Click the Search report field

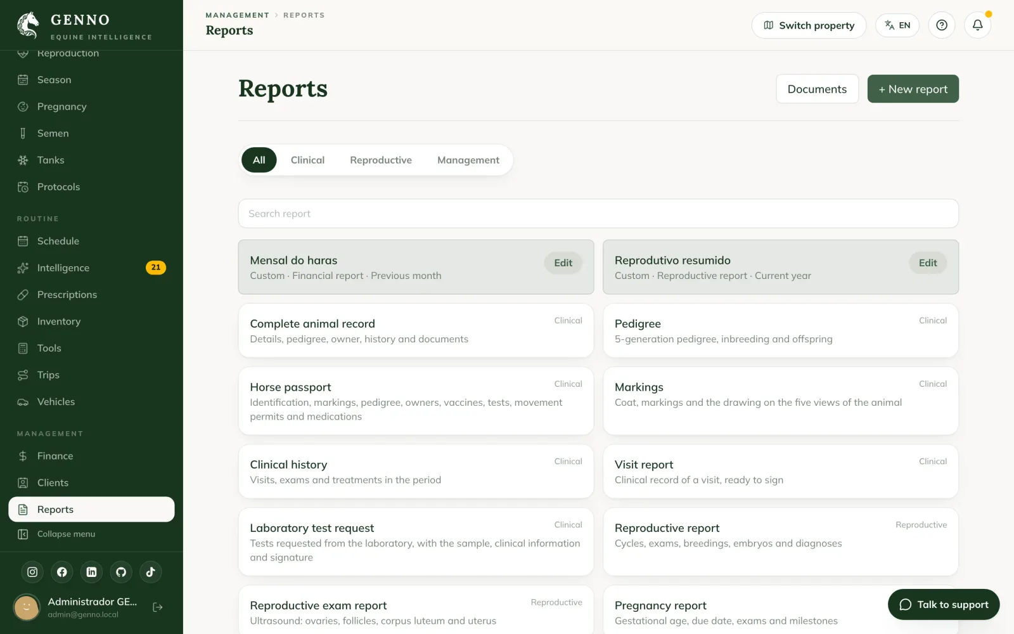(x=598, y=214)
